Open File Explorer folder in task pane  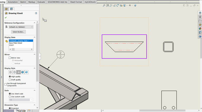pyautogui.click(x=200, y=21)
